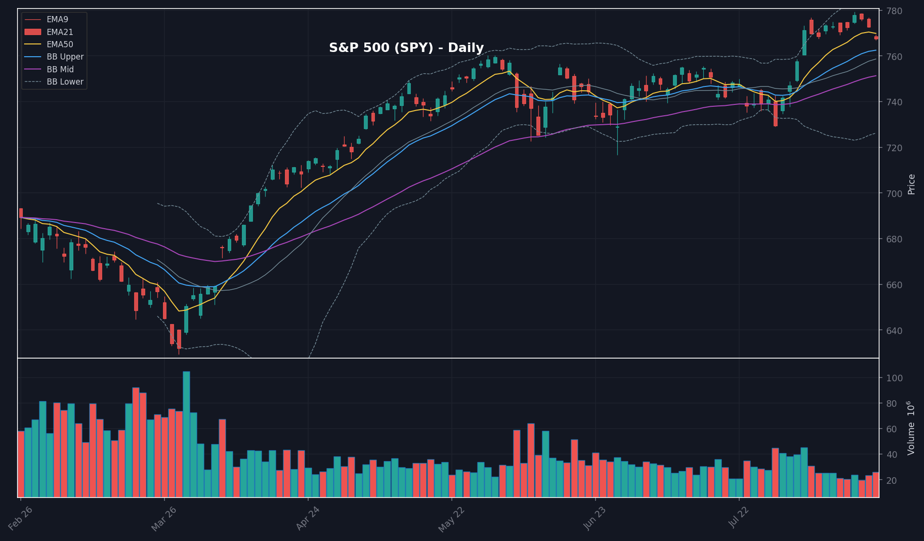Viewport: 924px width, 541px height.
Task: Click the 100 volume axis tick
Action: point(894,378)
